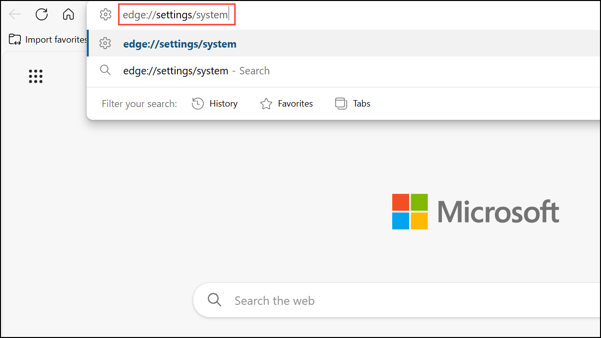Filter your search by Tabs
Image resolution: width=601 pixels, height=338 pixels.
tap(361, 104)
